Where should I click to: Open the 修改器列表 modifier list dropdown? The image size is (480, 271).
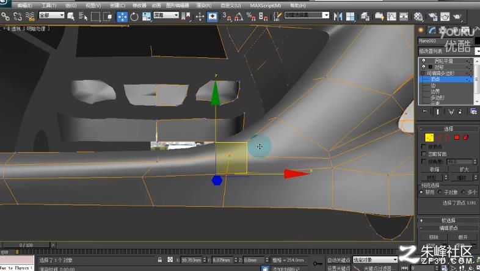pyautogui.click(x=449, y=51)
